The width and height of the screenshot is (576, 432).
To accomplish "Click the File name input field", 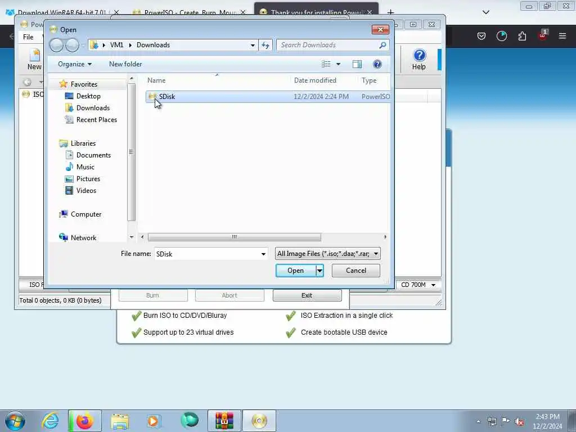I will click(207, 254).
